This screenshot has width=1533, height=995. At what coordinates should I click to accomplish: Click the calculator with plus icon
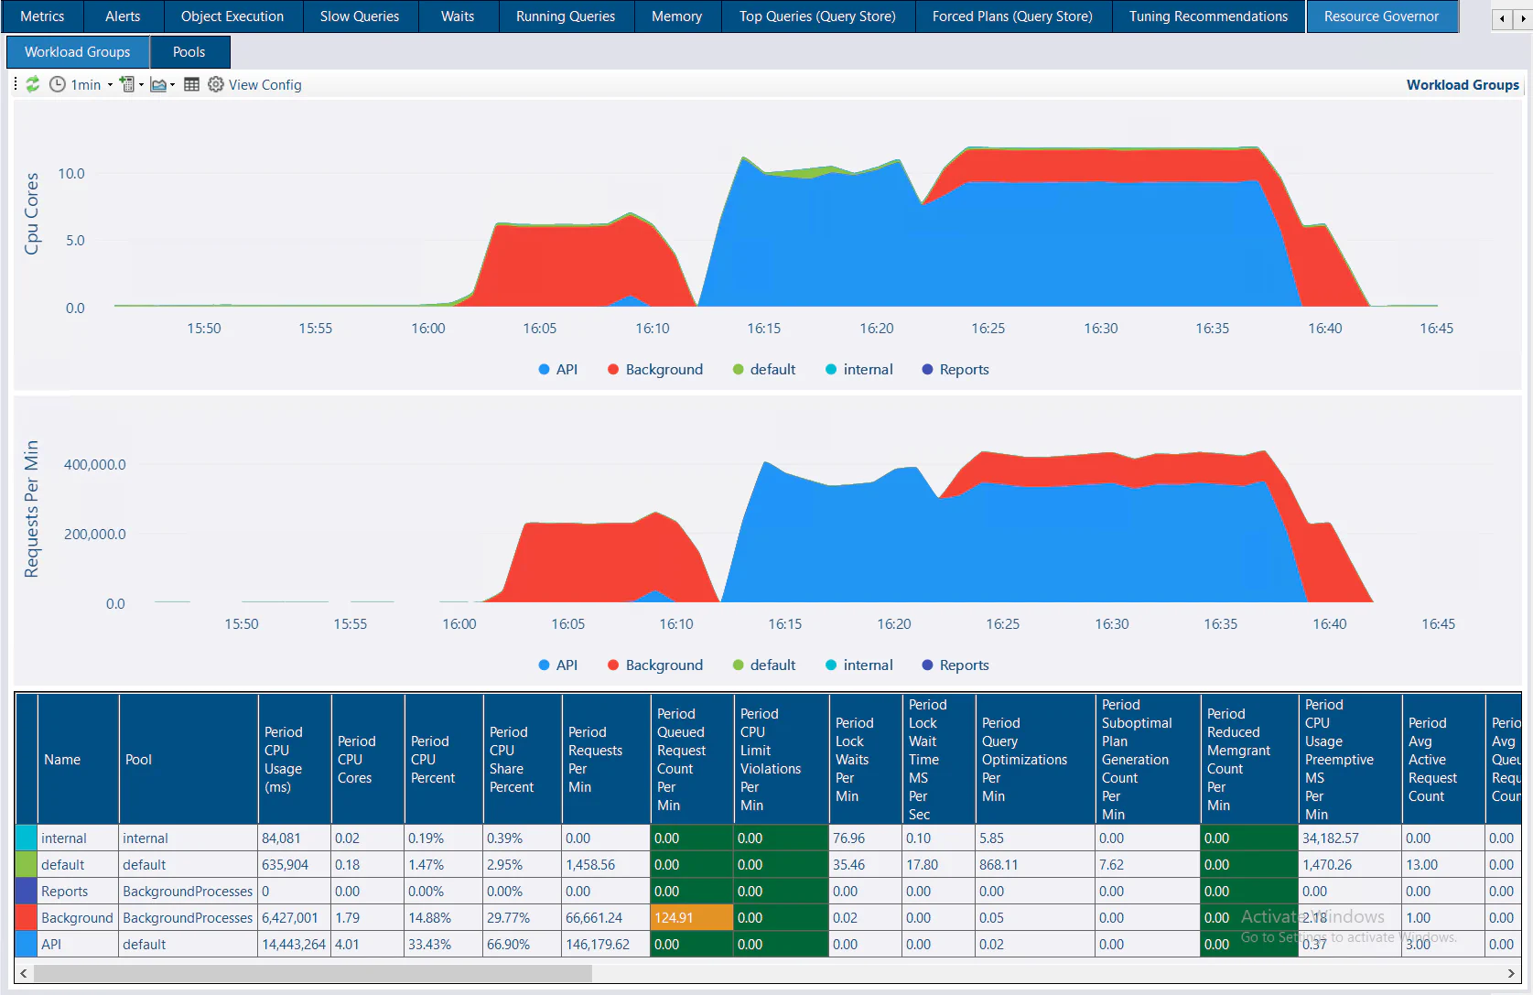pyautogui.click(x=127, y=84)
